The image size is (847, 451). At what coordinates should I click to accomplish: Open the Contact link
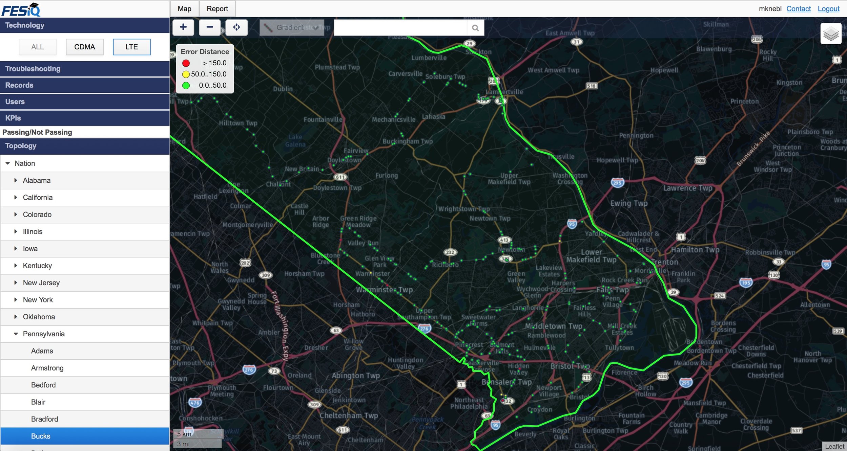point(799,9)
